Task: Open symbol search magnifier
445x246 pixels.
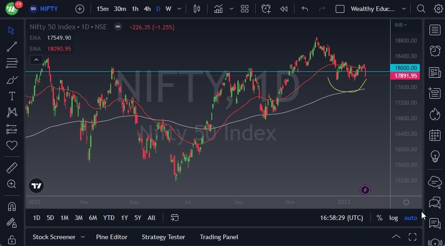Action: [x=421, y=9]
